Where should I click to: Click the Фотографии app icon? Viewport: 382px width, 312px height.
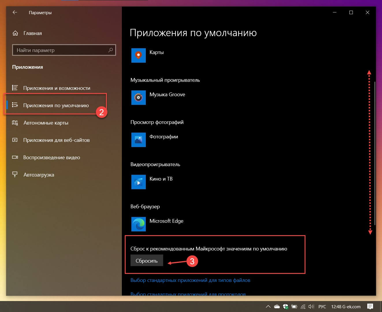139,140
